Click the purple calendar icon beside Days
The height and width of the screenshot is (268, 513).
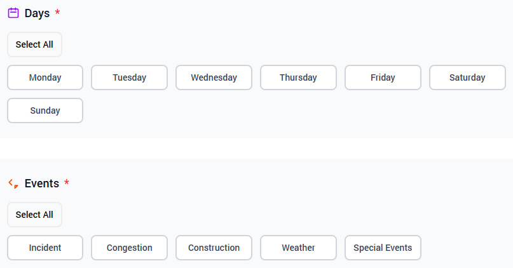click(x=13, y=13)
